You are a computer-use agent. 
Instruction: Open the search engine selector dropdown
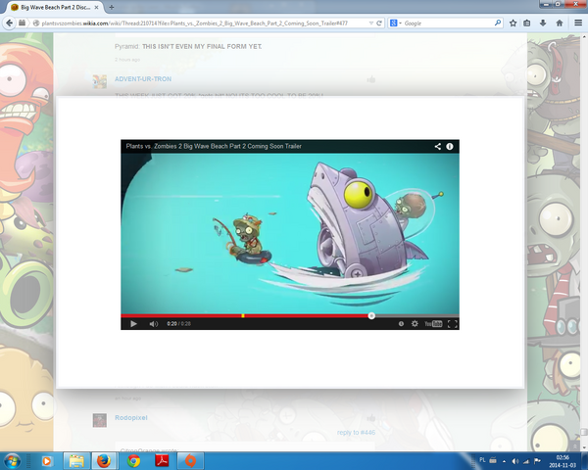[396, 23]
